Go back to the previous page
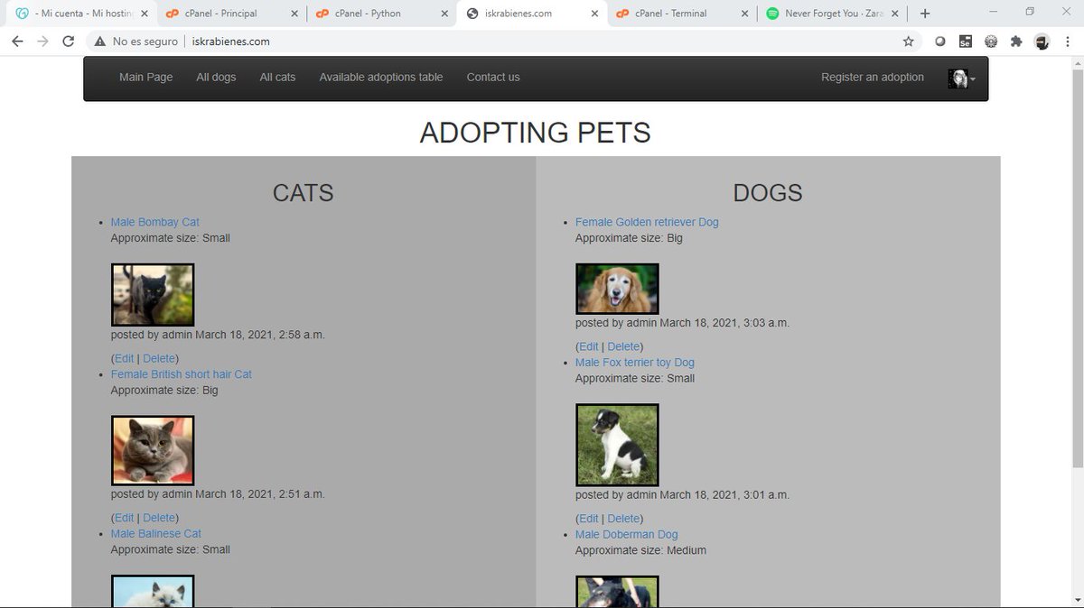This screenshot has height=608, width=1084. pyautogui.click(x=17, y=41)
